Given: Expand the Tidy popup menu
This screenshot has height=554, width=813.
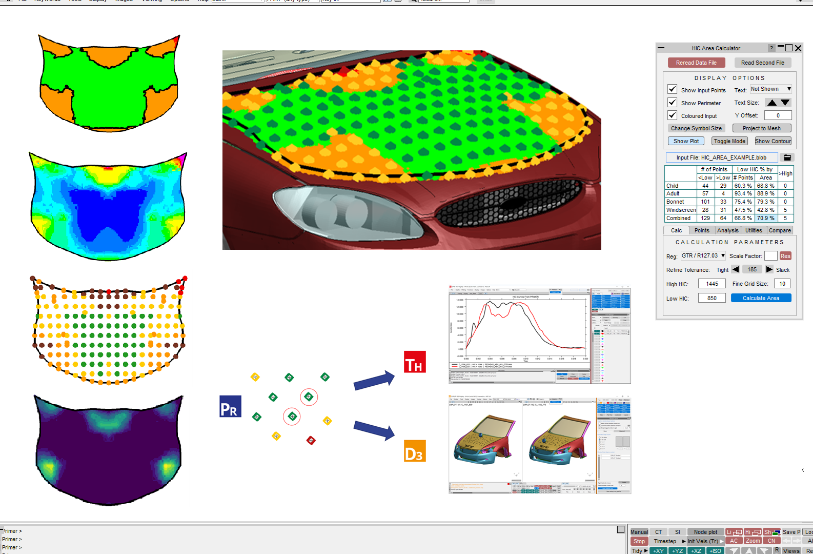Looking at the screenshot, I should pyautogui.click(x=646, y=550).
